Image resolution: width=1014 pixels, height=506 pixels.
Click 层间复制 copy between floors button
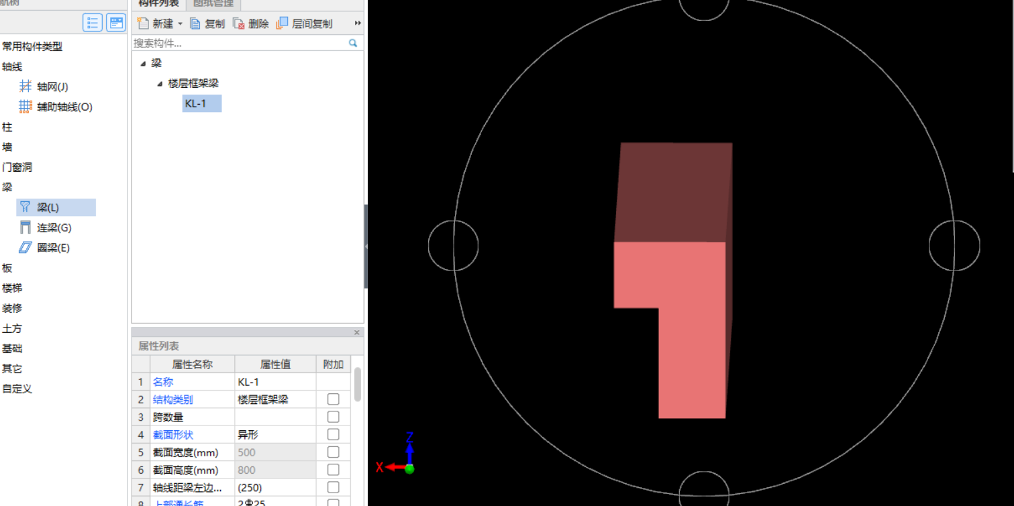(304, 23)
